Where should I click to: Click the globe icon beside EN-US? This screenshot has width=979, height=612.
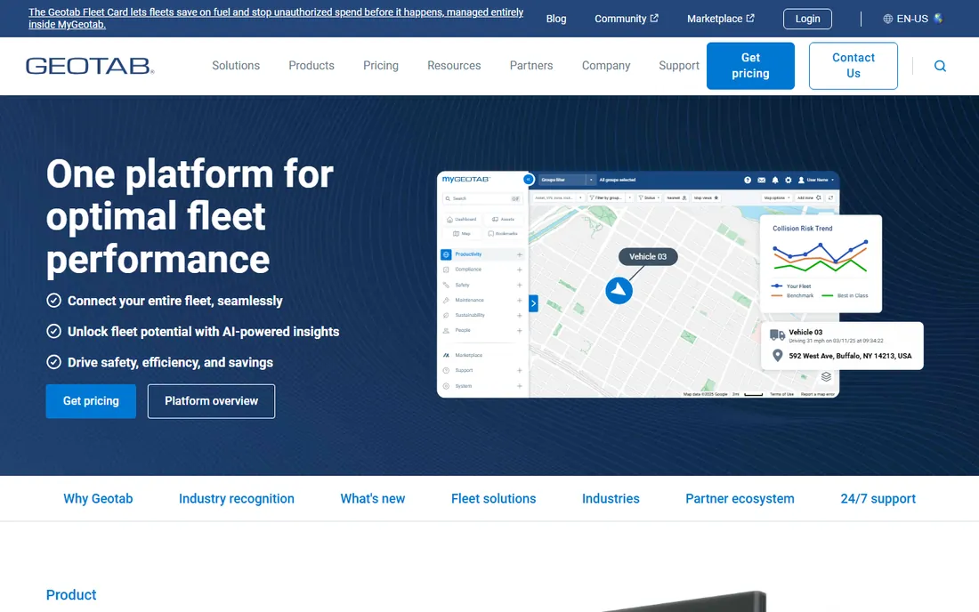point(887,19)
